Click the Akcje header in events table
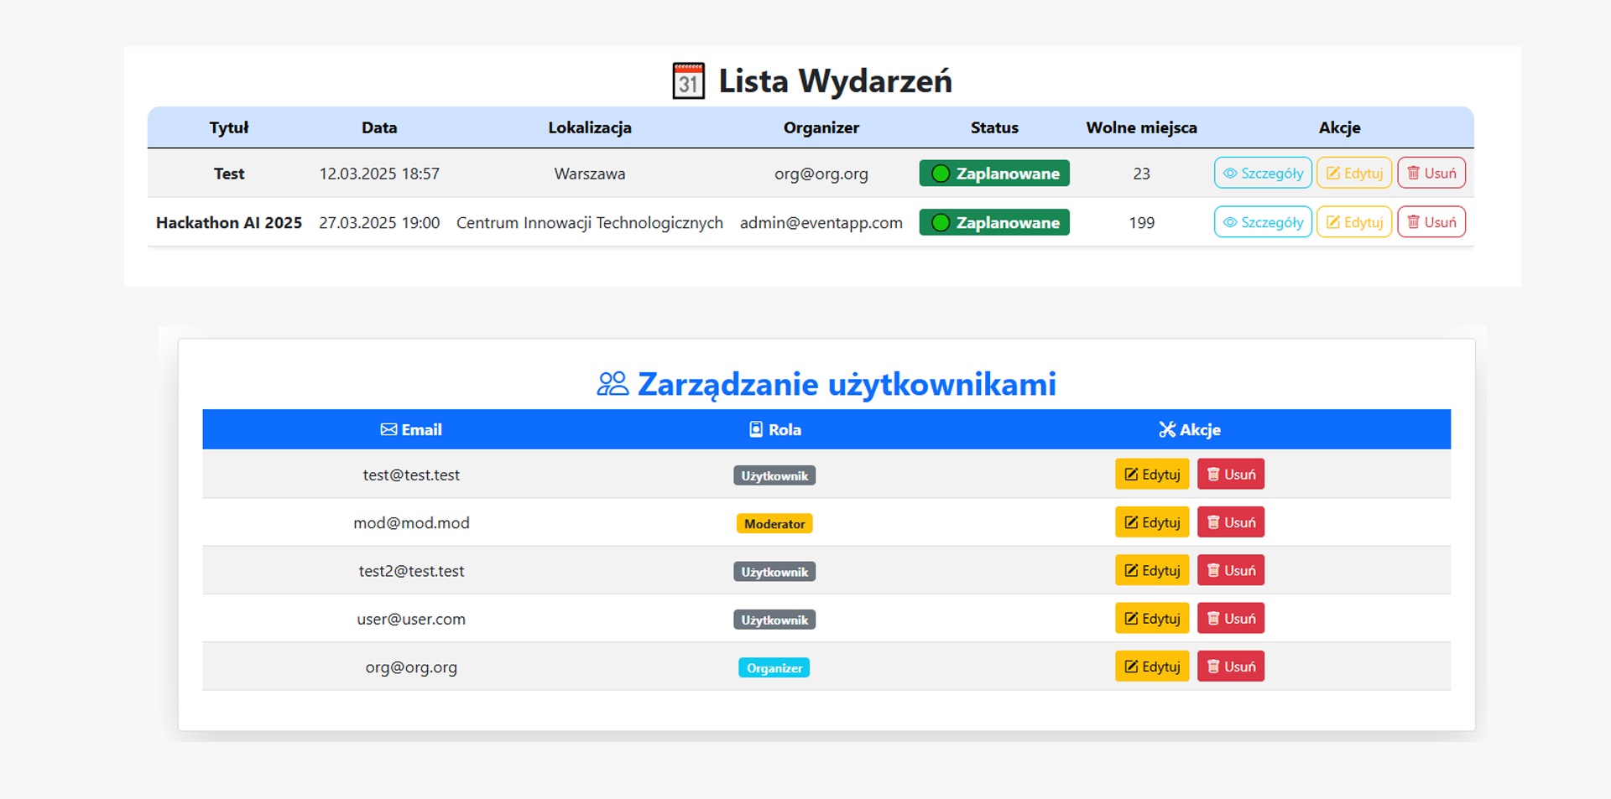1611x799 pixels. [1340, 127]
